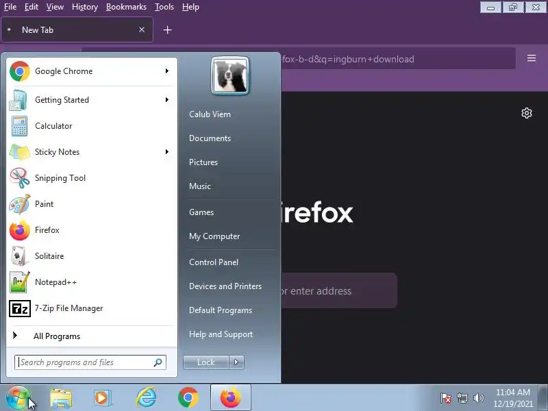Open Sticky Notes from Start menu
Image resolution: width=548 pixels, height=411 pixels.
[x=91, y=152]
